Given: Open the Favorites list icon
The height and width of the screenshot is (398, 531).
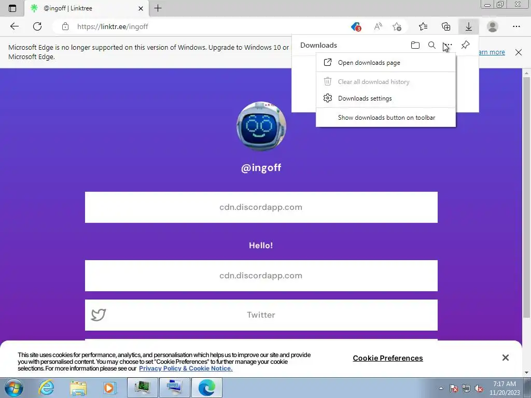Looking at the screenshot, I should (423, 26).
